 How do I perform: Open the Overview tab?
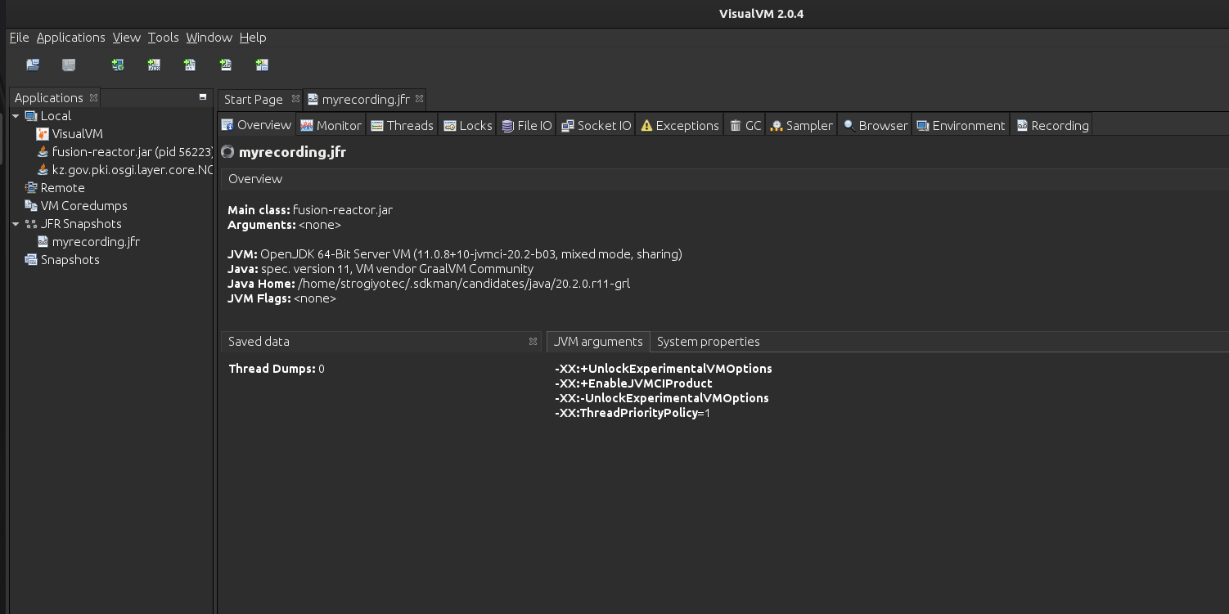256,125
